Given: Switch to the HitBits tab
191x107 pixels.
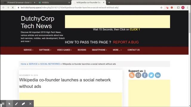Looking at the screenshot, I should (54, 2).
